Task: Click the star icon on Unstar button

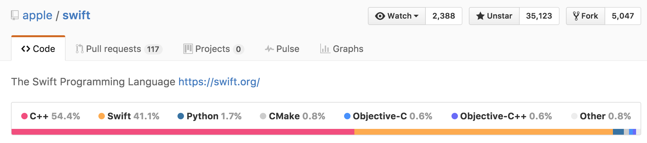Action: coord(480,16)
